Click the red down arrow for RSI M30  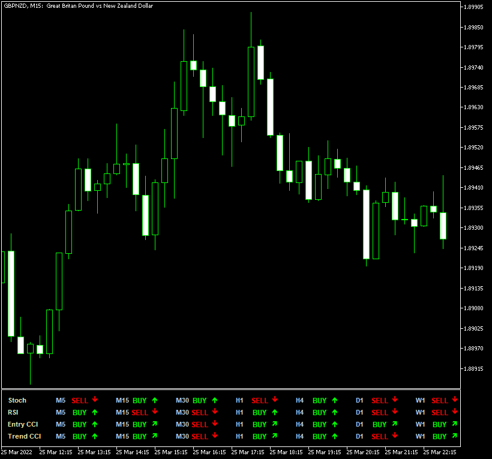click(215, 412)
